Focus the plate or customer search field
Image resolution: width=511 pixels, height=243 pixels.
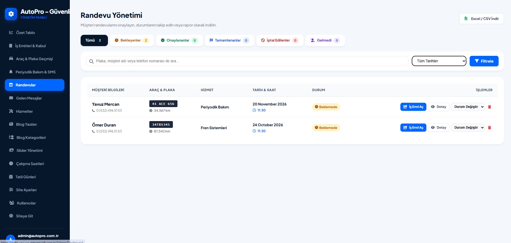(247, 61)
